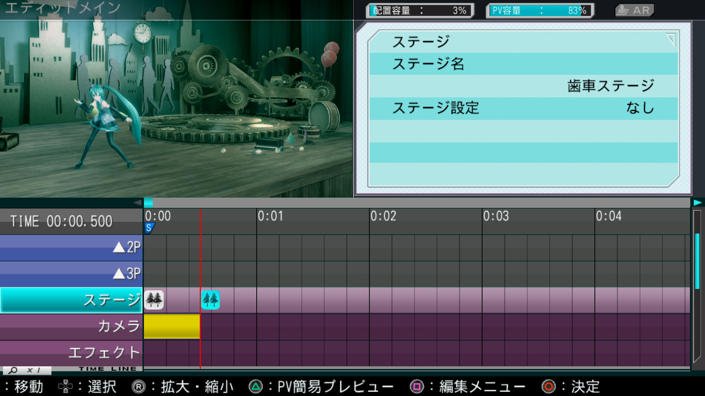The width and height of the screenshot is (705, 396).
Task: Click the magnifier zoom indicator at bottom-left
Action: (13, 370)
